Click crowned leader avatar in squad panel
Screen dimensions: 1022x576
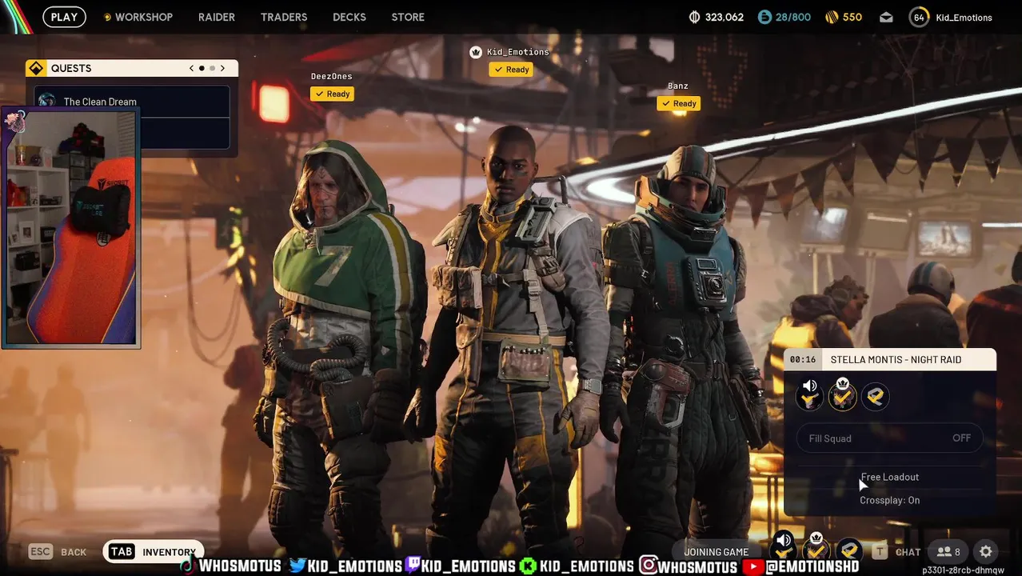tap(842, 395)
